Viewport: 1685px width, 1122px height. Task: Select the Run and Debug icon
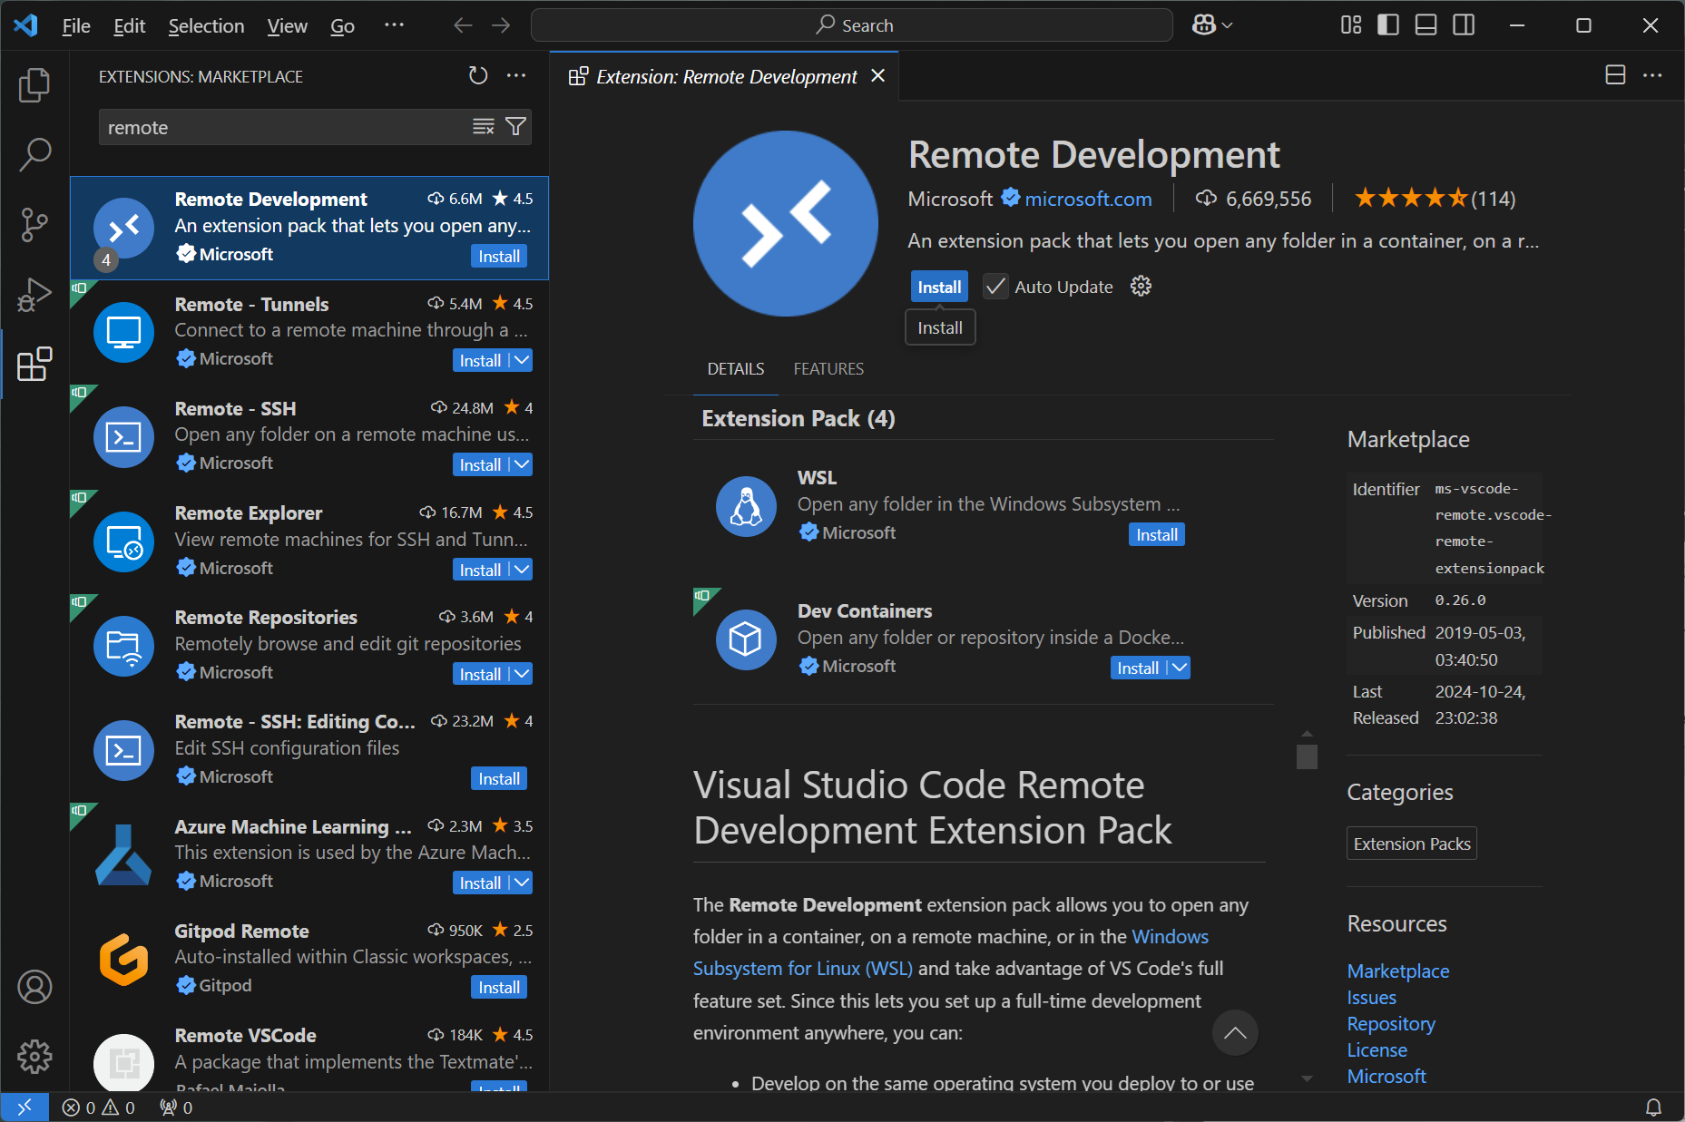coord(34,295)
